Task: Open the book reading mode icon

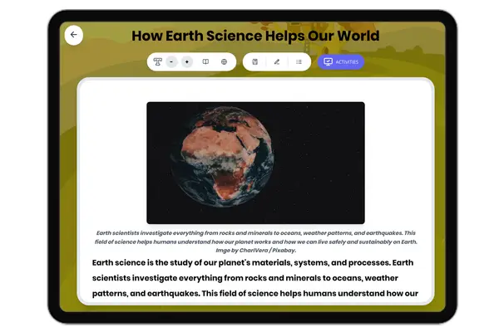Action: pyautogui.click(x=205, y=61)
